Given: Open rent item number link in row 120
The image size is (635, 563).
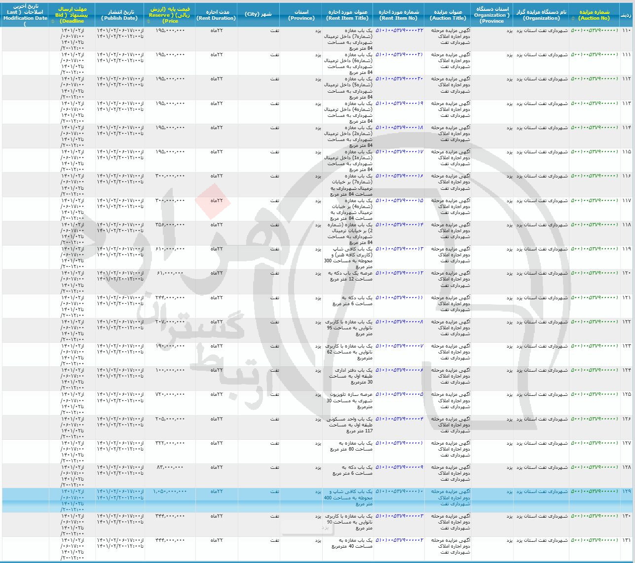Looking at the screenshot, I should tap(400, 273).
